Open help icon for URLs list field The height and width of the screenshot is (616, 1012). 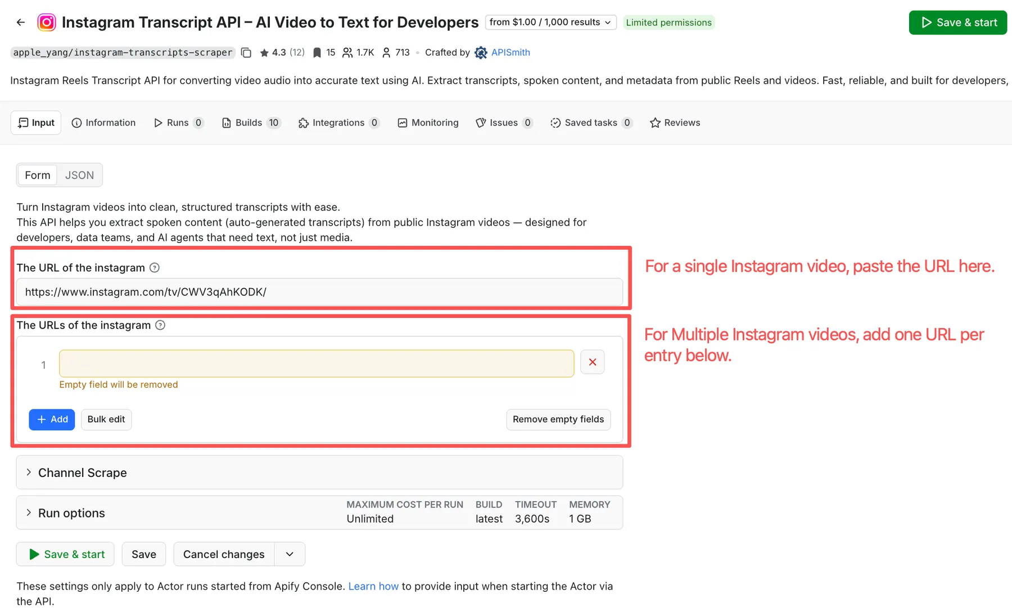(x=160, y=325)
